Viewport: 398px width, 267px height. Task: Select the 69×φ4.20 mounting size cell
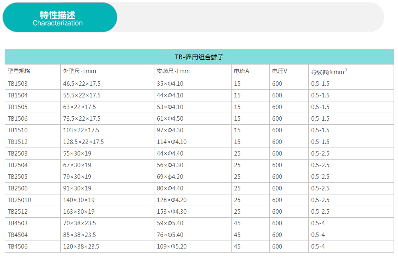pos(170,177)
